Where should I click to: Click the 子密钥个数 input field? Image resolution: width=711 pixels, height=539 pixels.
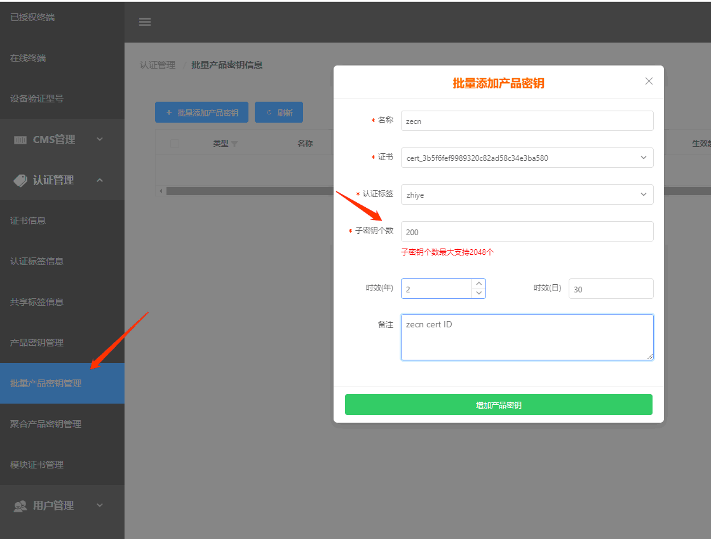click(x=527, y=231)
